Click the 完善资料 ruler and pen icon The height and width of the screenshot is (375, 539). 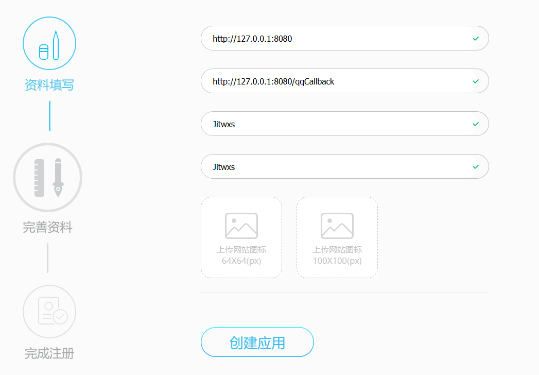pos(48,178)
